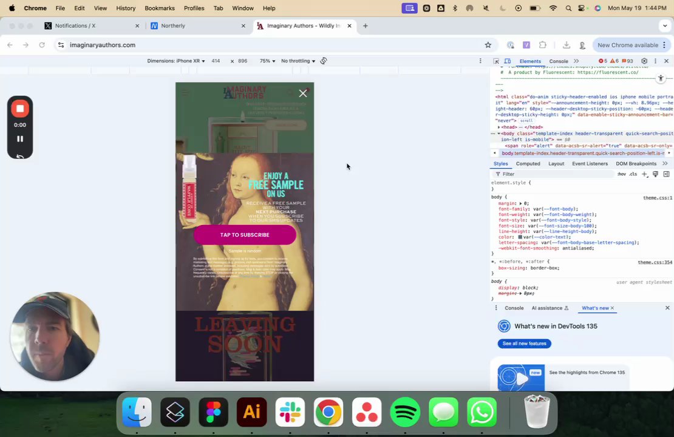This screenshot has width=674, height=437.
Task: Pause the screen recording
Action: (x=20, y=139)
